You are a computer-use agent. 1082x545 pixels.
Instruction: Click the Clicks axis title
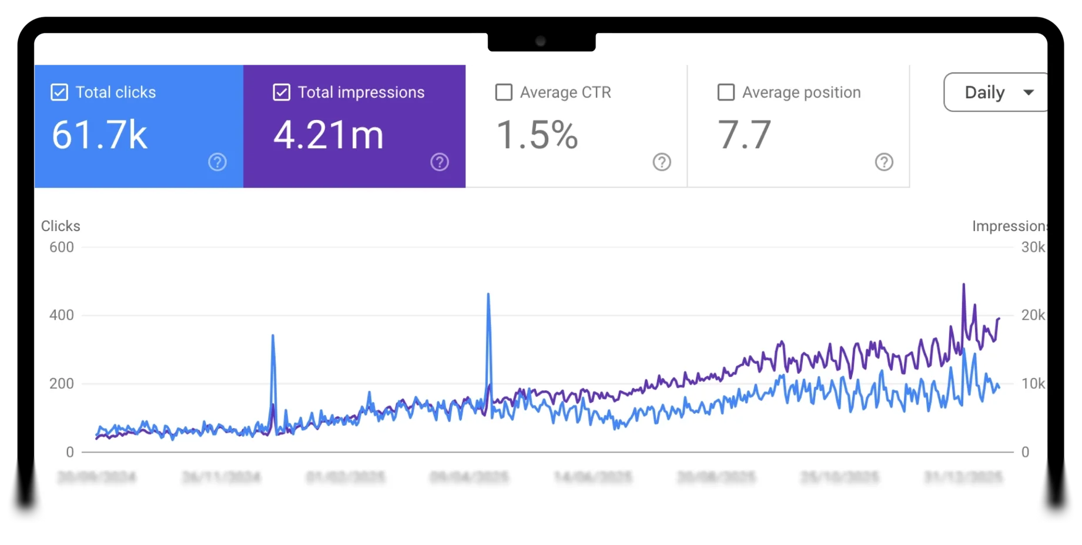[61, 226]
